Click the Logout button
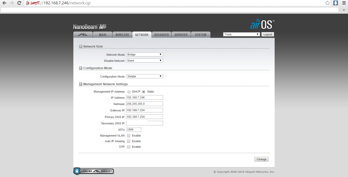Screen dimensions: 348x177 pyautogui.click(x=268, y=34)
